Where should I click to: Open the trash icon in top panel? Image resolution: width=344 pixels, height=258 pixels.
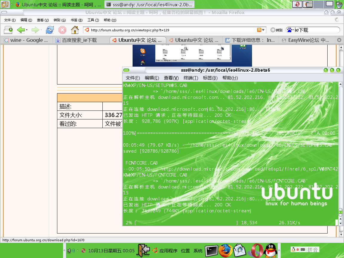[x=339, y=4]
